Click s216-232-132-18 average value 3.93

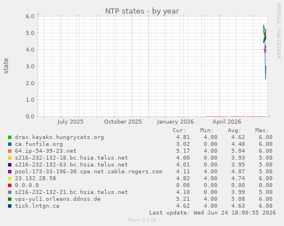pyautogui.click(x=238, y=158)
